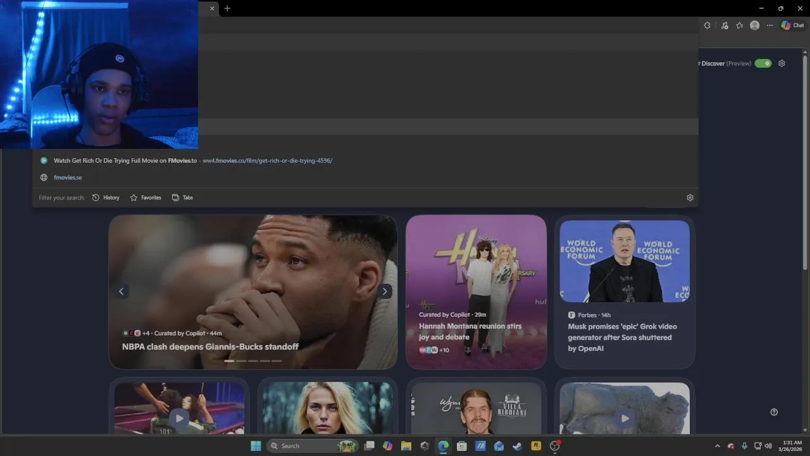This screenshot has width=810, height=456.
Task: Close the current browser tab
Action: [212, 8]
